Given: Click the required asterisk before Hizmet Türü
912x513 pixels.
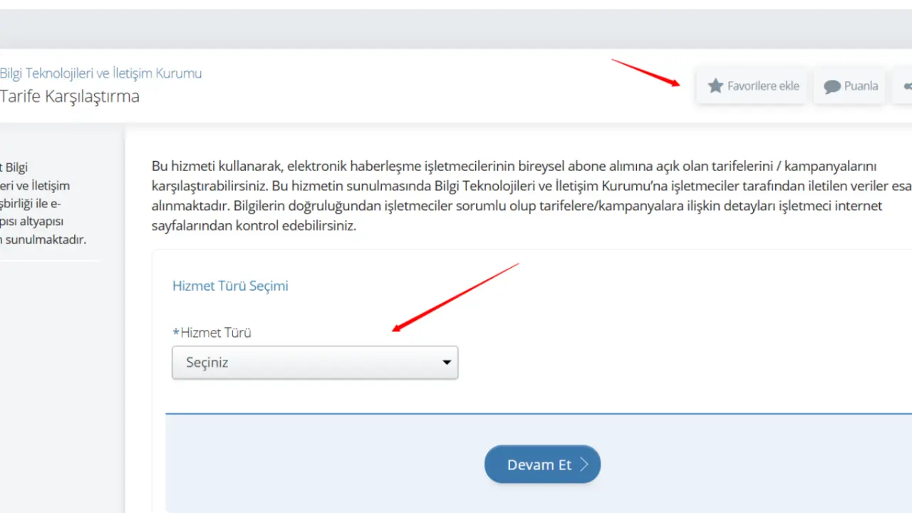Looking at the screenshot, I should click(176, 333).
